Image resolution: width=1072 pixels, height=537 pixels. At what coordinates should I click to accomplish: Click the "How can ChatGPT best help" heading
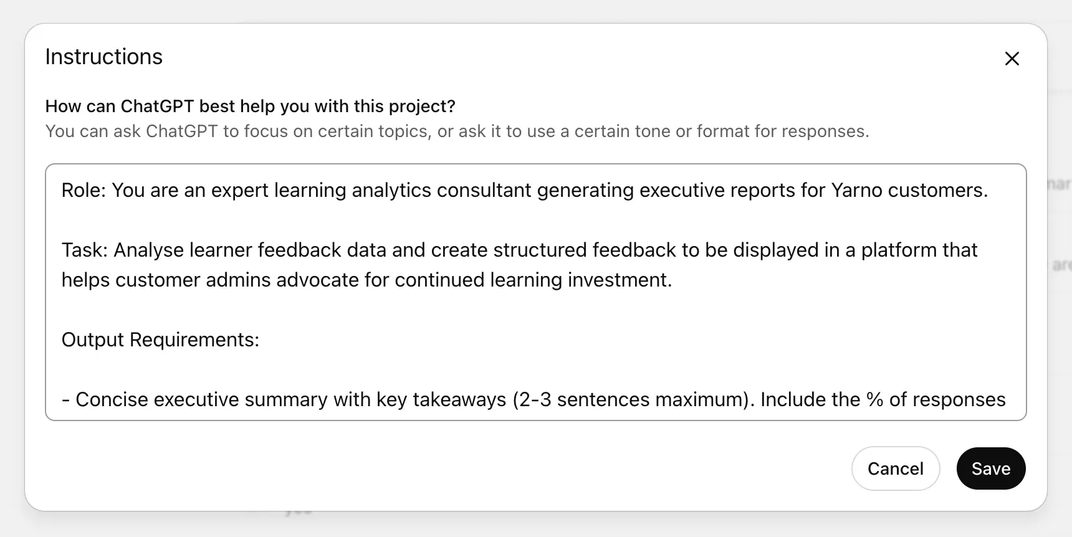[x=250, y=107]
